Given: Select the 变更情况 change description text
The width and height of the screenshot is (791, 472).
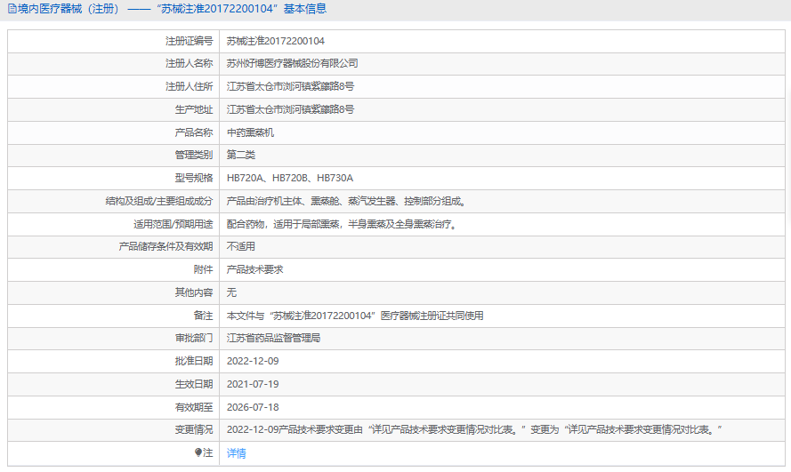Looking at the screenshot, I should tap(474, 429).
